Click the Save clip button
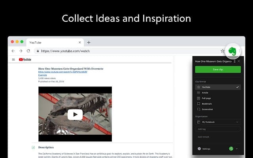Image resolution: width=253 pixels, height=158 pixels. (x=218, y=70)
